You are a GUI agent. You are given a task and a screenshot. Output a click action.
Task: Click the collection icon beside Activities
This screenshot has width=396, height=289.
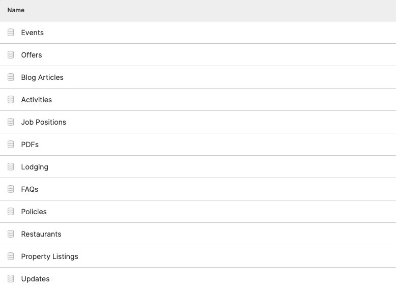coord(11,99)
